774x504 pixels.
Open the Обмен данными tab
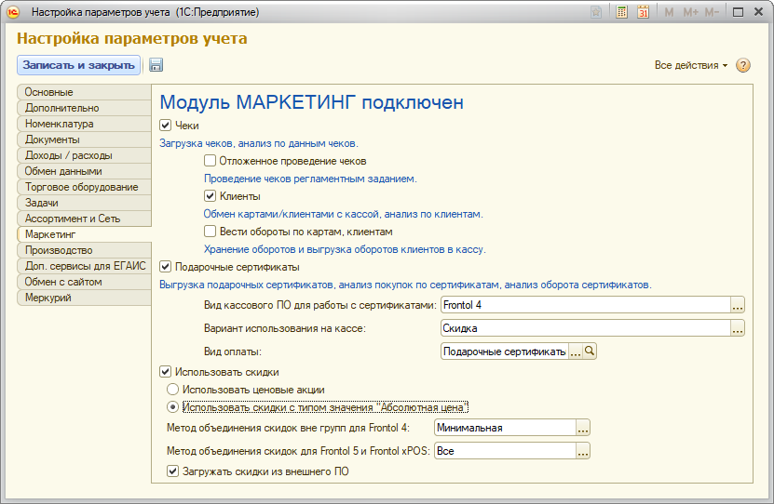[x=84, y=171]
